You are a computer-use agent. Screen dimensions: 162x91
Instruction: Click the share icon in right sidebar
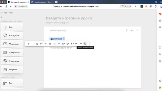coord(160,20)
